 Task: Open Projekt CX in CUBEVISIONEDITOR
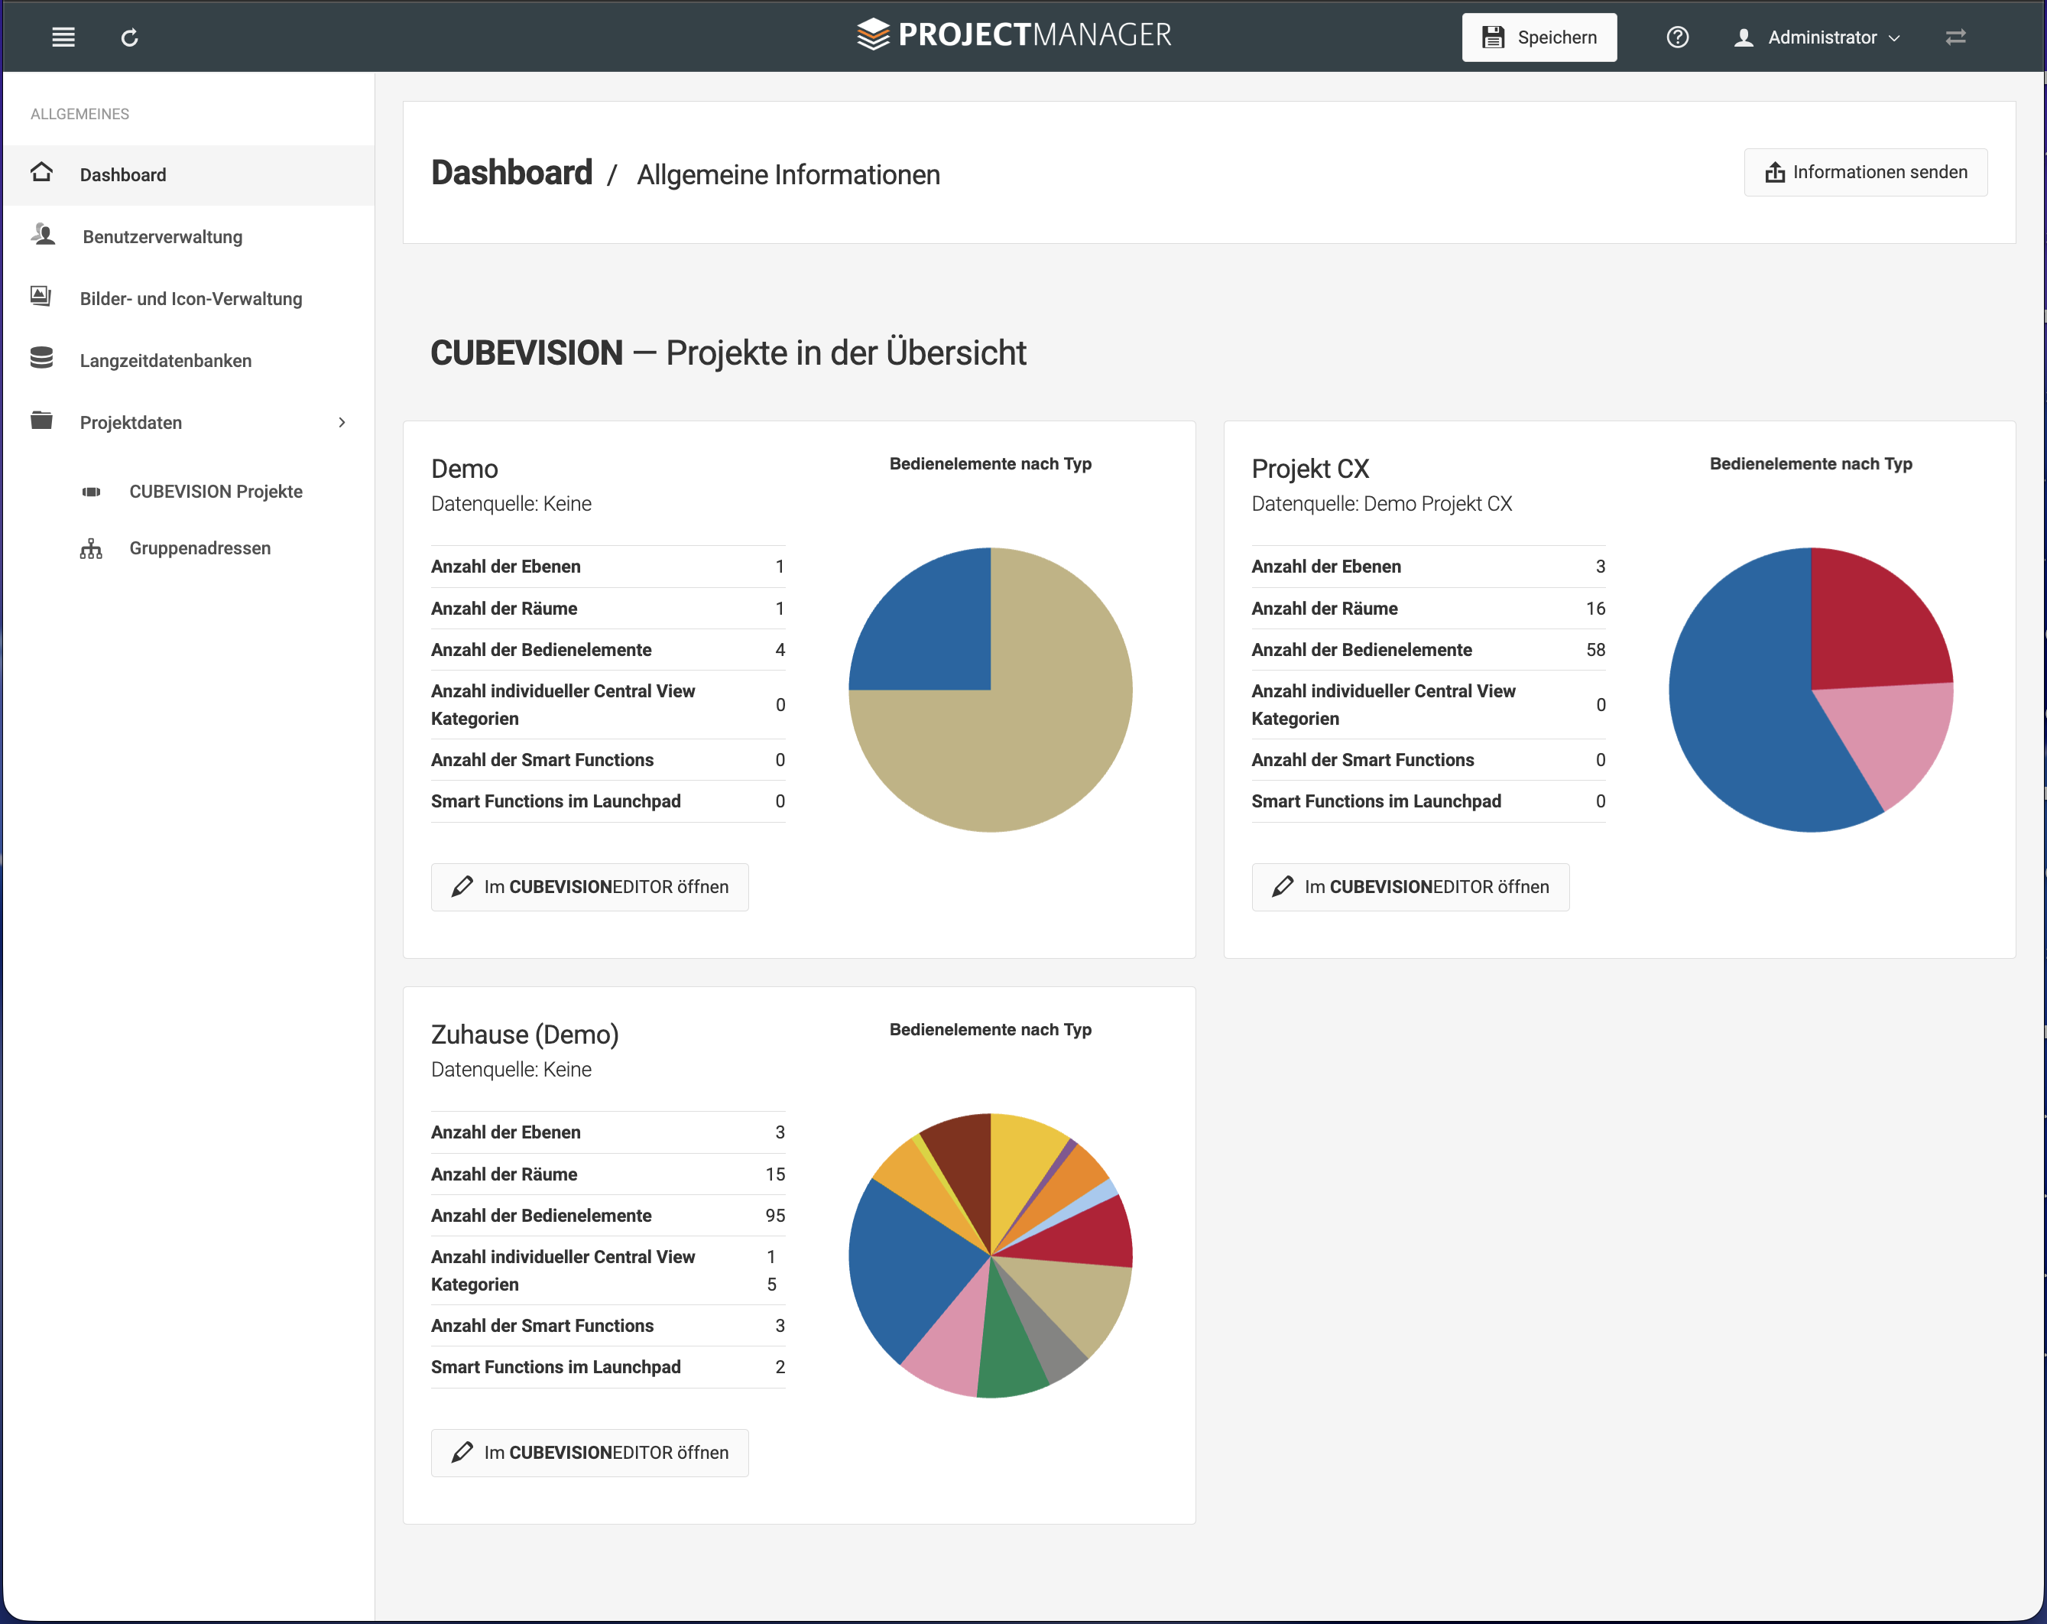(1410, 886)
